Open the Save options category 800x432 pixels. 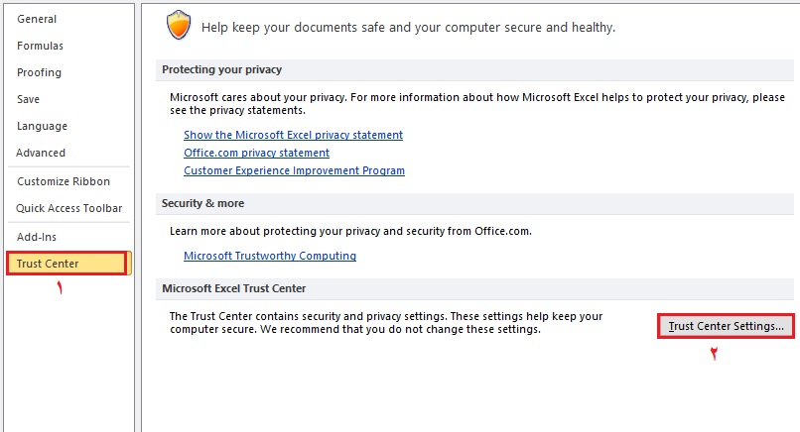(28, 99)
